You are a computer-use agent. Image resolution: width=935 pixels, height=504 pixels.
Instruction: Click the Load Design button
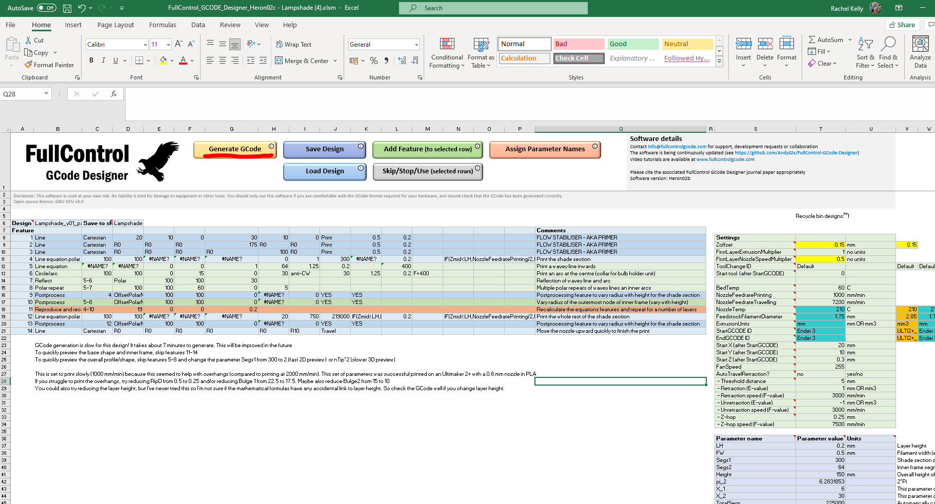[325, 172]
